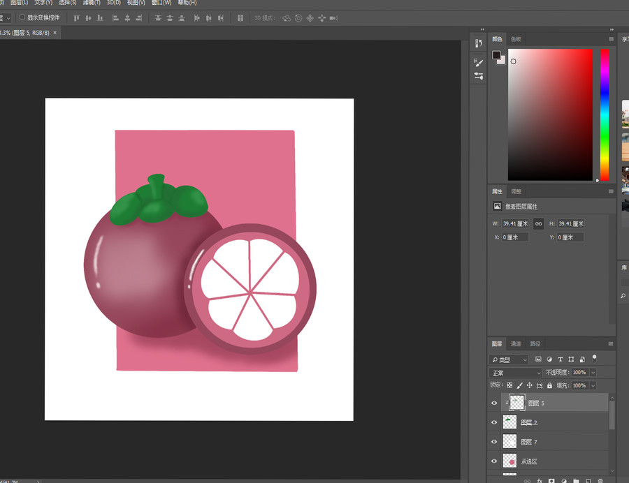Toggle lock position move icon
The height and width of the screenshot is (483, 629).
[530, 385]
